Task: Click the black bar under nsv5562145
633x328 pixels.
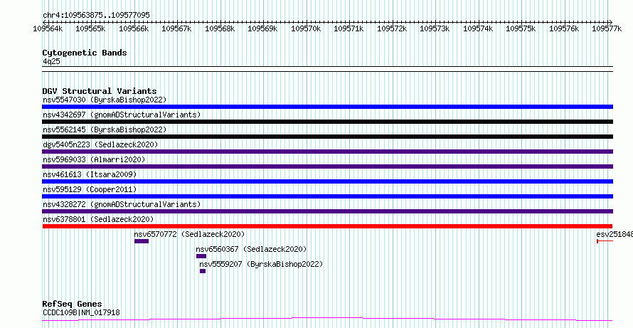Action: coord(327,137)
